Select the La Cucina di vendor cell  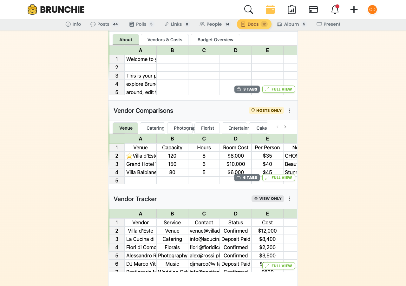click(141, 239)
